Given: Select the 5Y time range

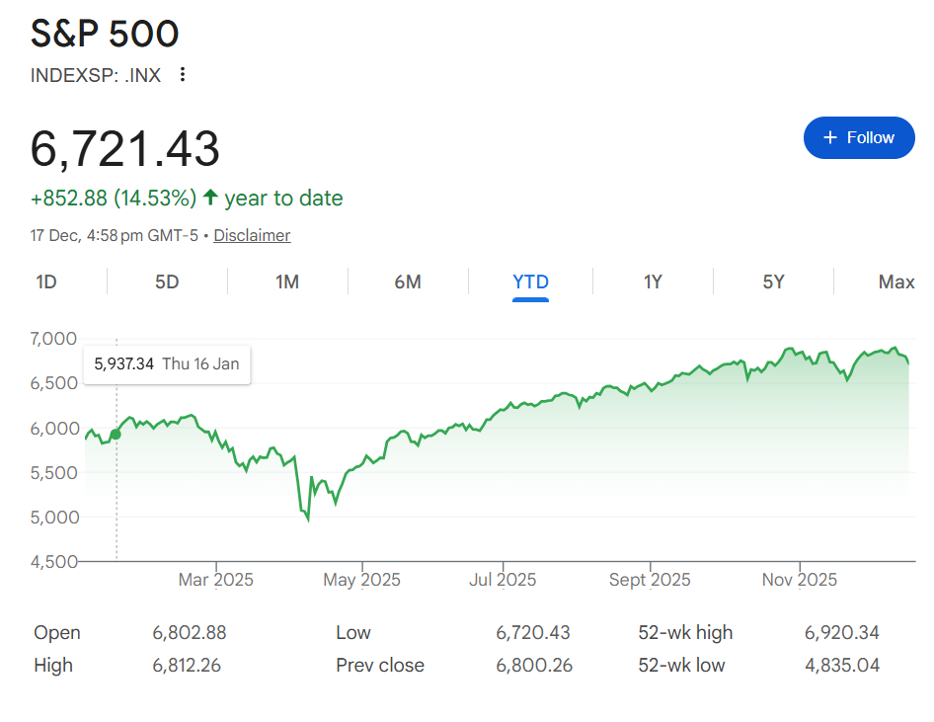Looking at the screenshot, I should tap(773, 282).
